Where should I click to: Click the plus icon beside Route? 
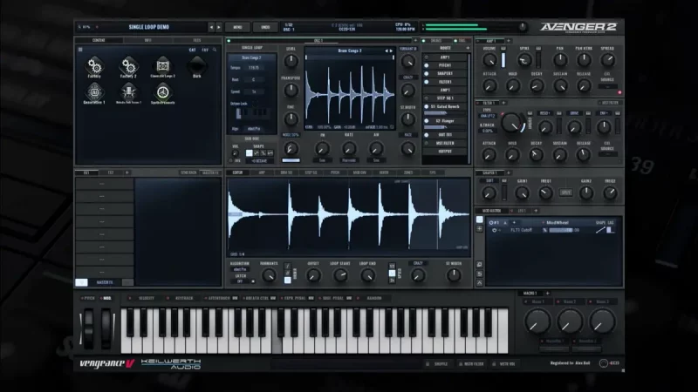tap(469, 50)
